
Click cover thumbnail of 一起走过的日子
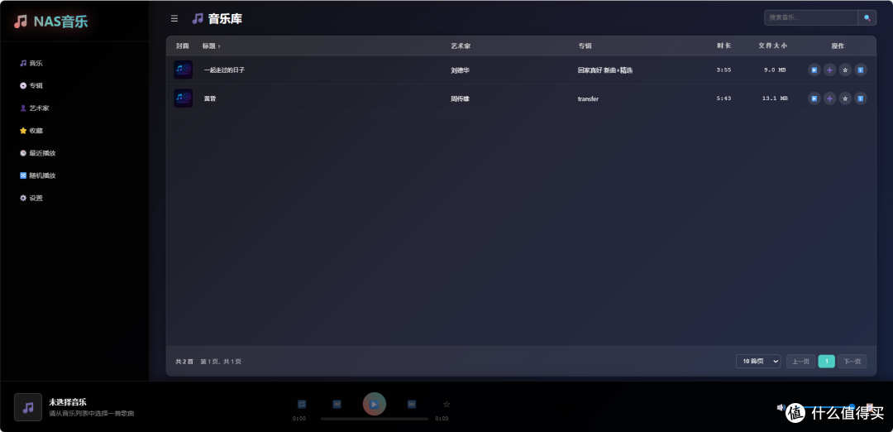coord(184,70)
